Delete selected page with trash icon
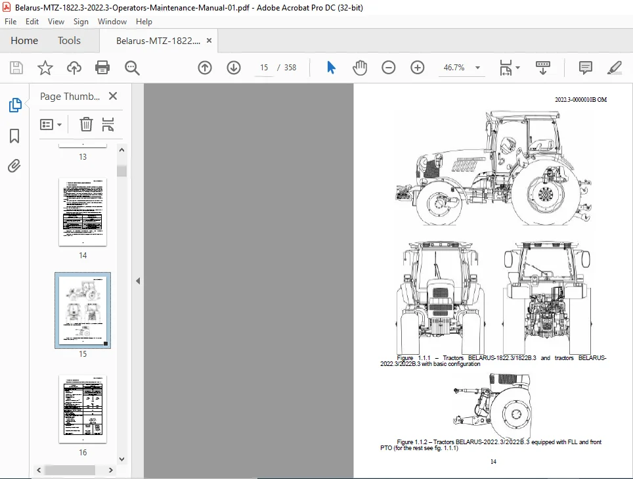633x479 pixels. click(86, 124)
